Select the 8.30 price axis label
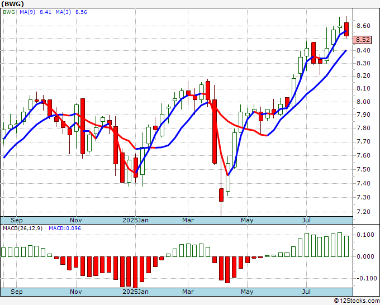This screenshot has width=380, height=305. [x=363, y=63]
